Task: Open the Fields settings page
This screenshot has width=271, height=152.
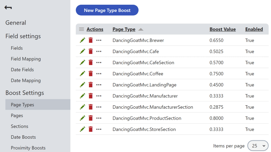Action: pos(17,48)
